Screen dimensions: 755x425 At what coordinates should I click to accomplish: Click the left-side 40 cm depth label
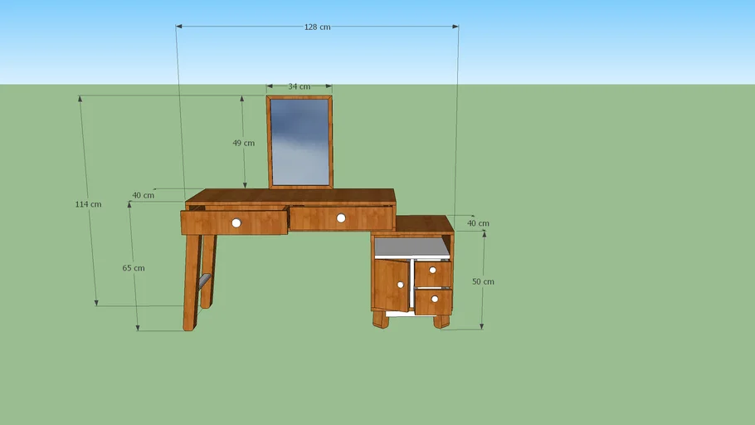(x=143, y=196)
